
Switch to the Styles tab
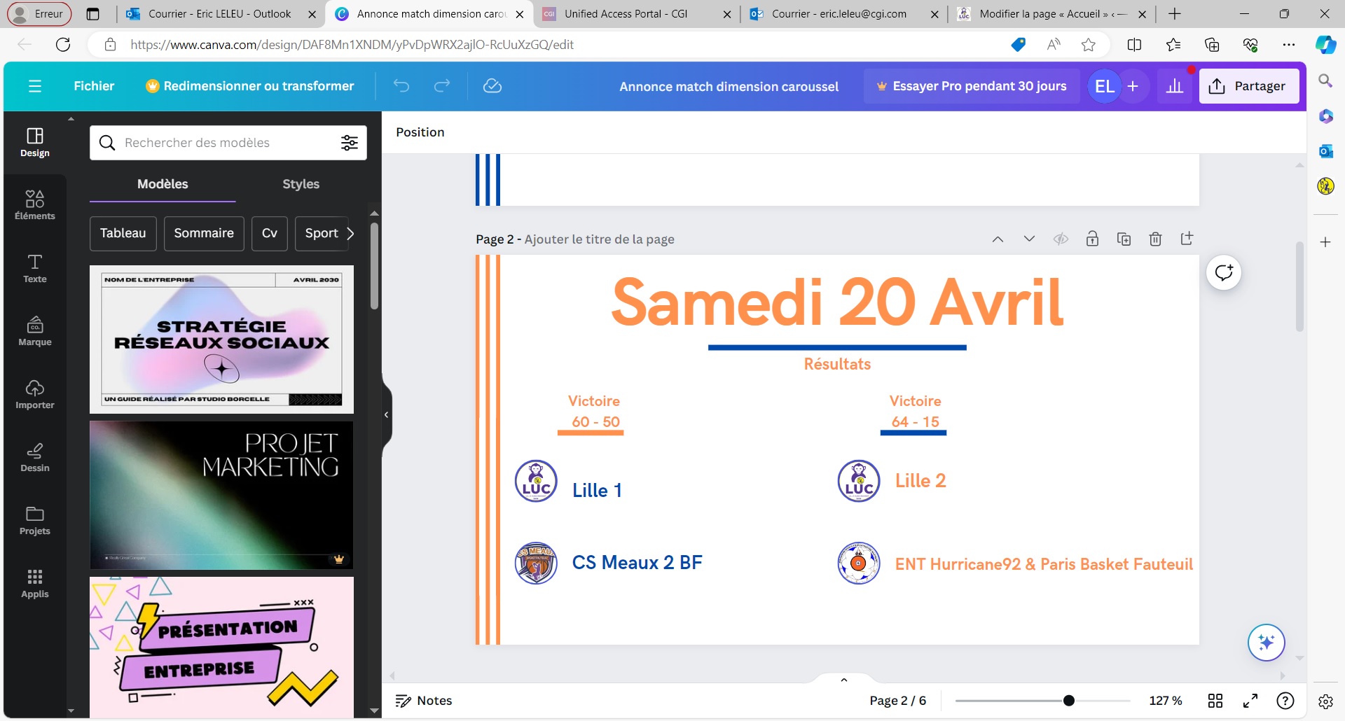(x=301, y=184)
